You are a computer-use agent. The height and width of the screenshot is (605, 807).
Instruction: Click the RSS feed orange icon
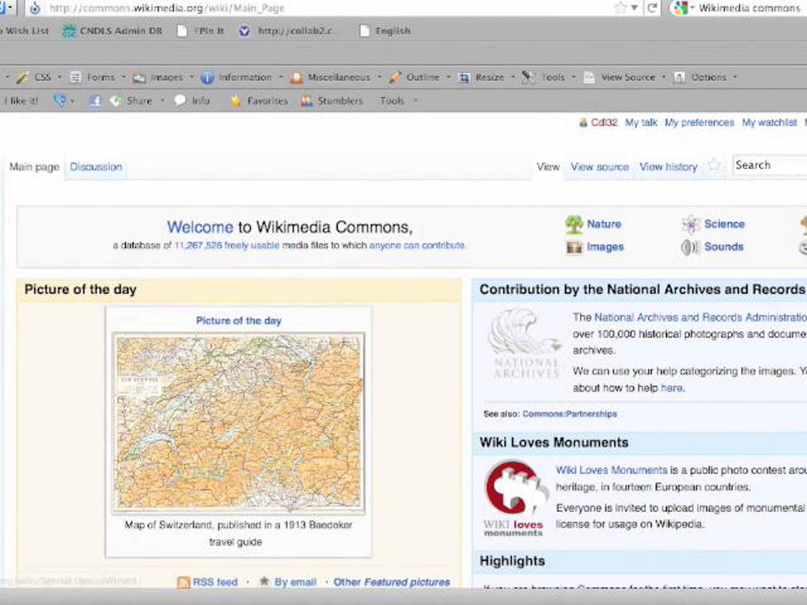[x=183, y=582]
